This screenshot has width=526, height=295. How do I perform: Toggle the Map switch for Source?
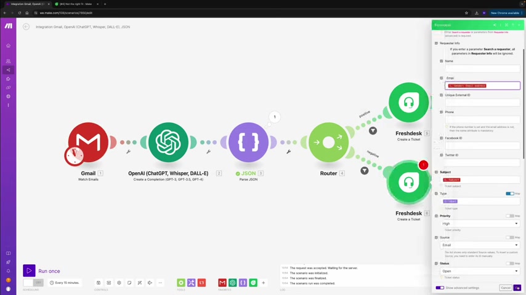tap(509, 237)
